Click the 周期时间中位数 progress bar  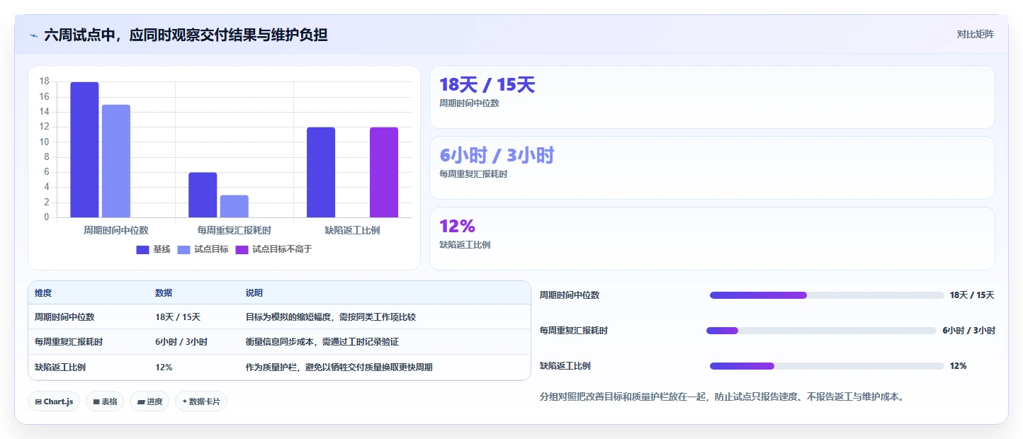click(x=827, y=295)
